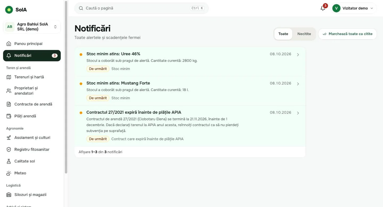
Task: Switch filter to Toate notifications
Action: point(283,34)
